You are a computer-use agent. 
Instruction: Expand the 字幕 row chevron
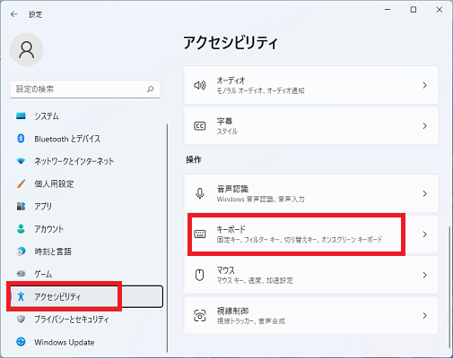click(x=424, y=126)
